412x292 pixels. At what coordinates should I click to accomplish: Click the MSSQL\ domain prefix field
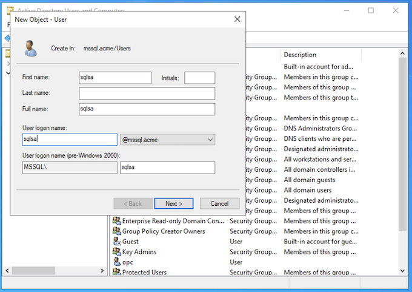point(70,168)
